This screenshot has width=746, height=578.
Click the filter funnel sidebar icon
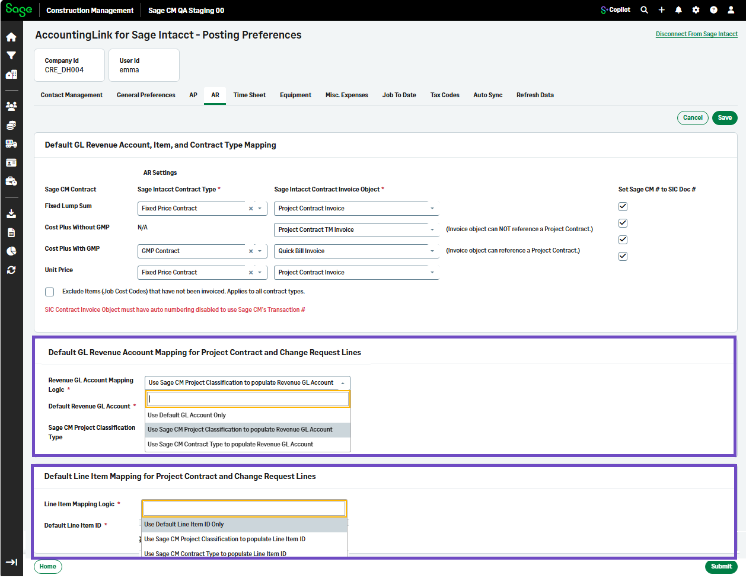tap(11, 56)
